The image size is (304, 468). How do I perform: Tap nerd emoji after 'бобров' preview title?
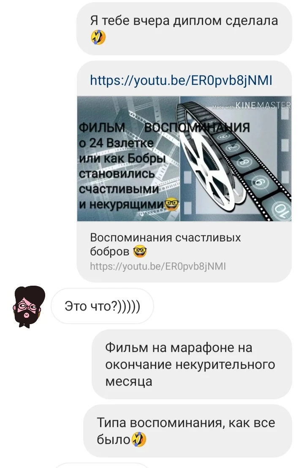140,252
